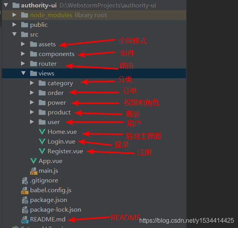
Task: Click the Vue icon beside Register.vue
Action: (42, 151)
